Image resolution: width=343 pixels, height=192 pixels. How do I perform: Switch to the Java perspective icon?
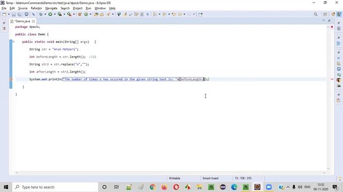333,14
